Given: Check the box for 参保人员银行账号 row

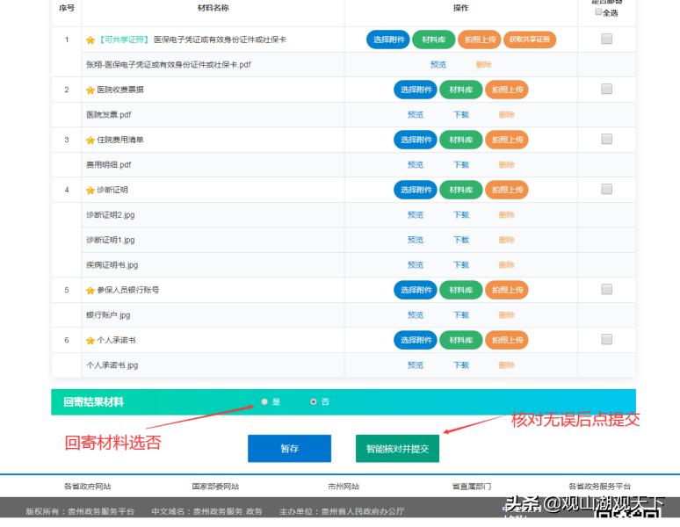Looking at the screenshot, I should click(x=607, y=289).
